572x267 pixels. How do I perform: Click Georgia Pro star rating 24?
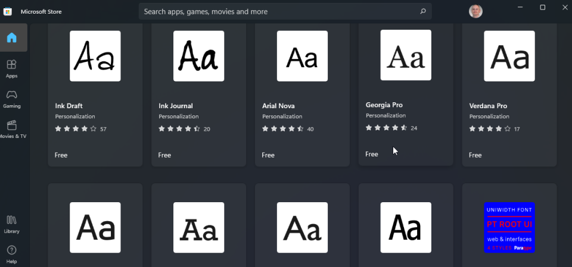tap(391, 128)
